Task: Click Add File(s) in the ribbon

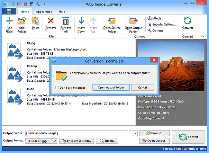Action: click(x=9, y=25)
